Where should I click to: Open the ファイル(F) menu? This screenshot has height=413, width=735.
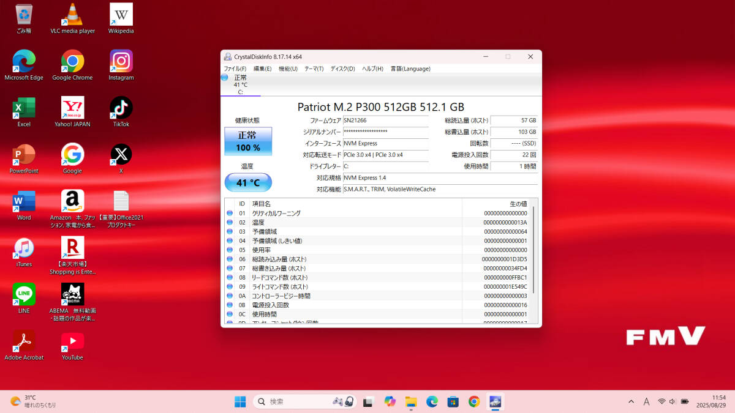tap(235, 69)
